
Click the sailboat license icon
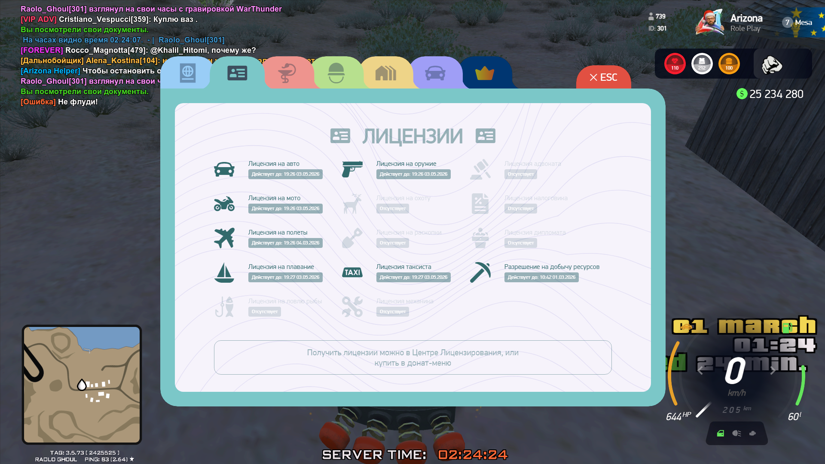click(224, 272)
